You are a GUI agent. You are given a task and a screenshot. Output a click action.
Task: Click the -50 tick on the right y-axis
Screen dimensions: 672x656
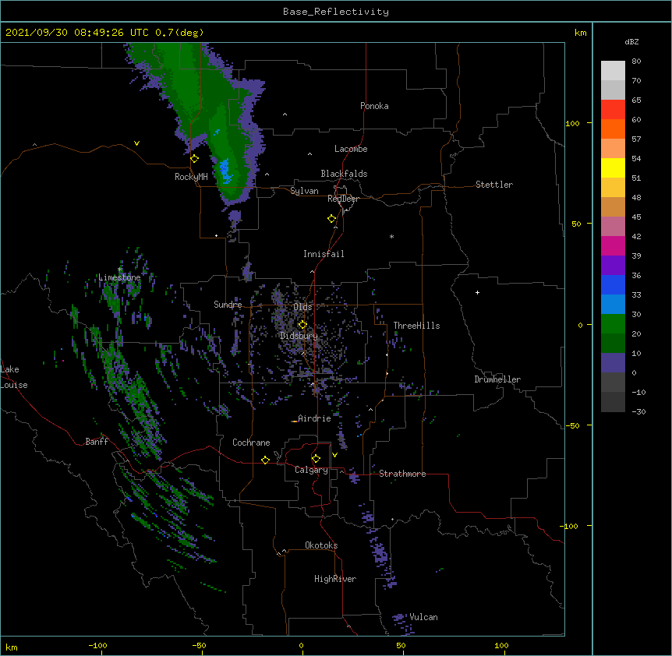572,425
